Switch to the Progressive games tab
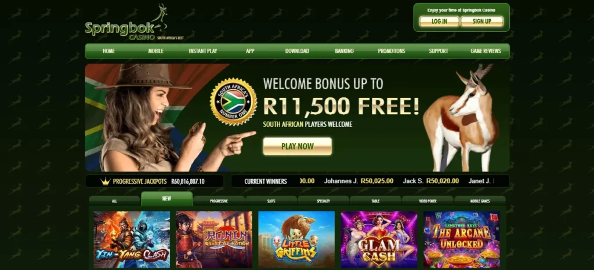This screenshot has width=594, height=270. coord(219,201)
